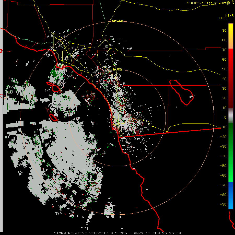Click the color scale label "-30"
Screen dimensions: 235x235
pyautogui.click(x=223, y=146)
